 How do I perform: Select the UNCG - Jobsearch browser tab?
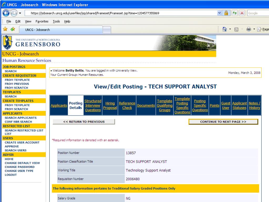click(x=61, y=30)
